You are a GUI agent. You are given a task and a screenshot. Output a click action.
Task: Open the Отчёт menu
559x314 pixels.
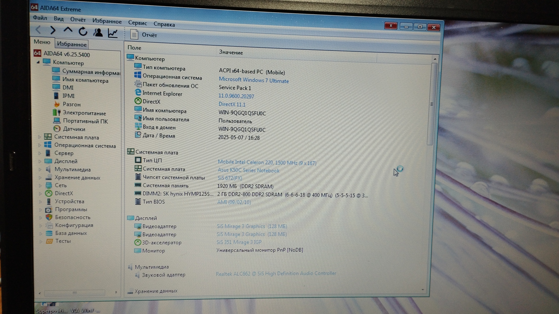[x=78, y=19]
